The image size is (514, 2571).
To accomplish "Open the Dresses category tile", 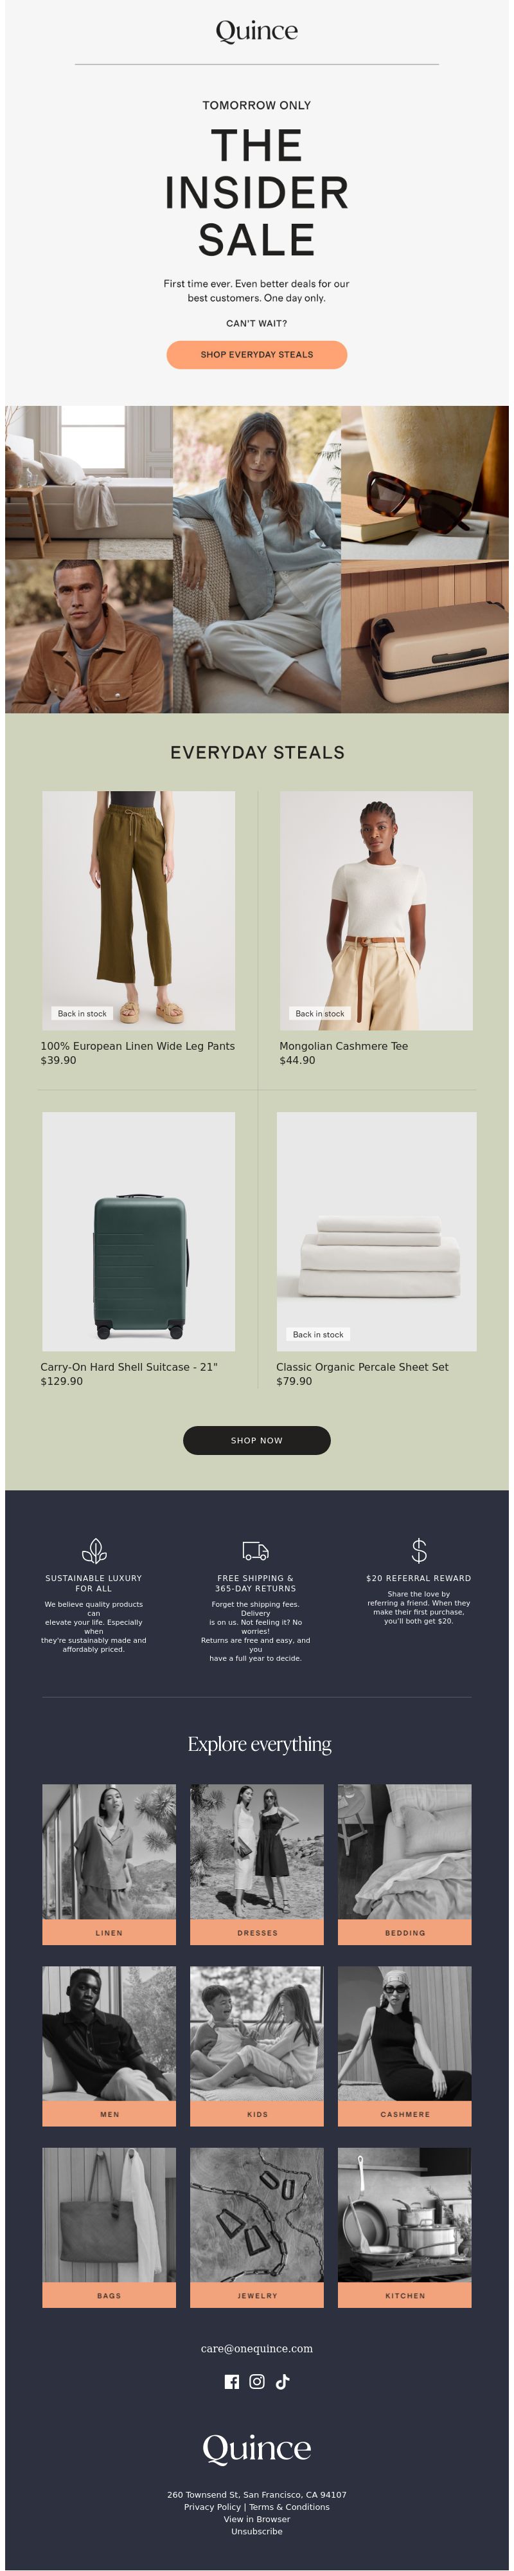I will point(257,1864).
